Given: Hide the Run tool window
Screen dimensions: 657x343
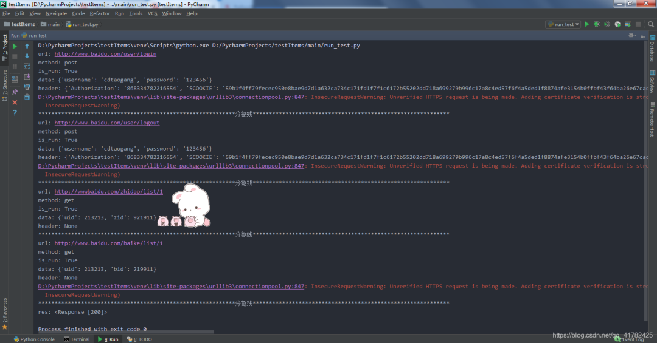Looking at the screenshot, I should click(x=643, y=36).
